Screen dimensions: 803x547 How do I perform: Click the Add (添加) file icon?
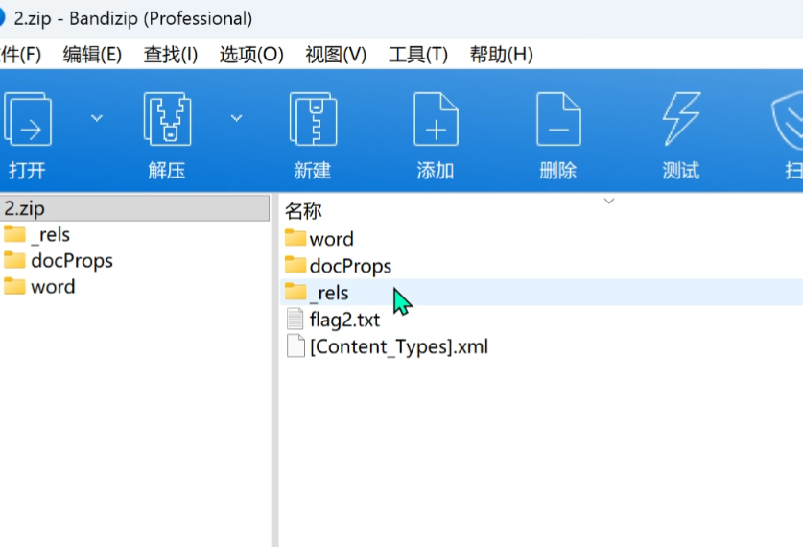pos(435,120)
